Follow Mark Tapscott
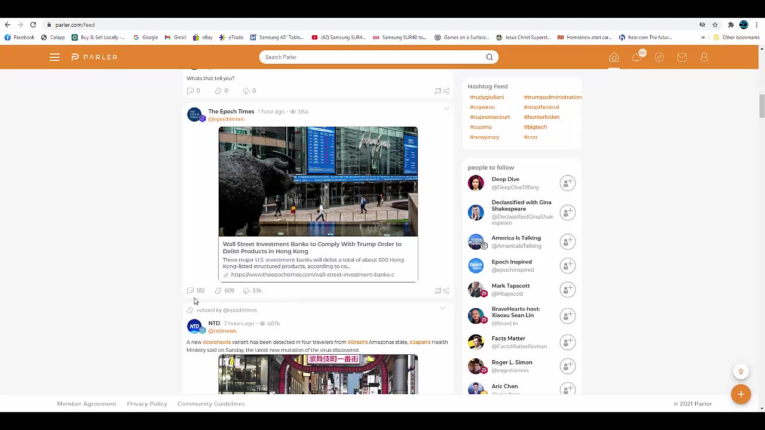Image resolution: width=765 pixels, height=430 pixels. click(x=568, y=290)
